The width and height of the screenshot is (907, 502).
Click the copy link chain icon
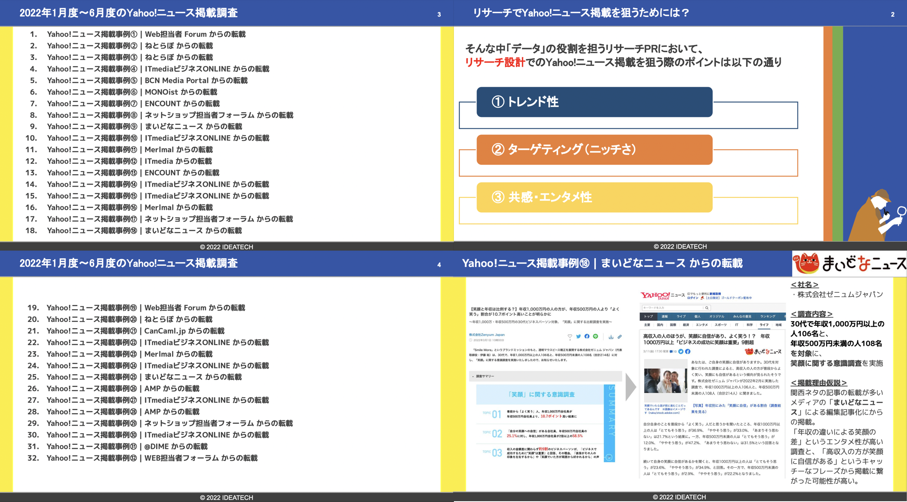(x=619, y=337)
